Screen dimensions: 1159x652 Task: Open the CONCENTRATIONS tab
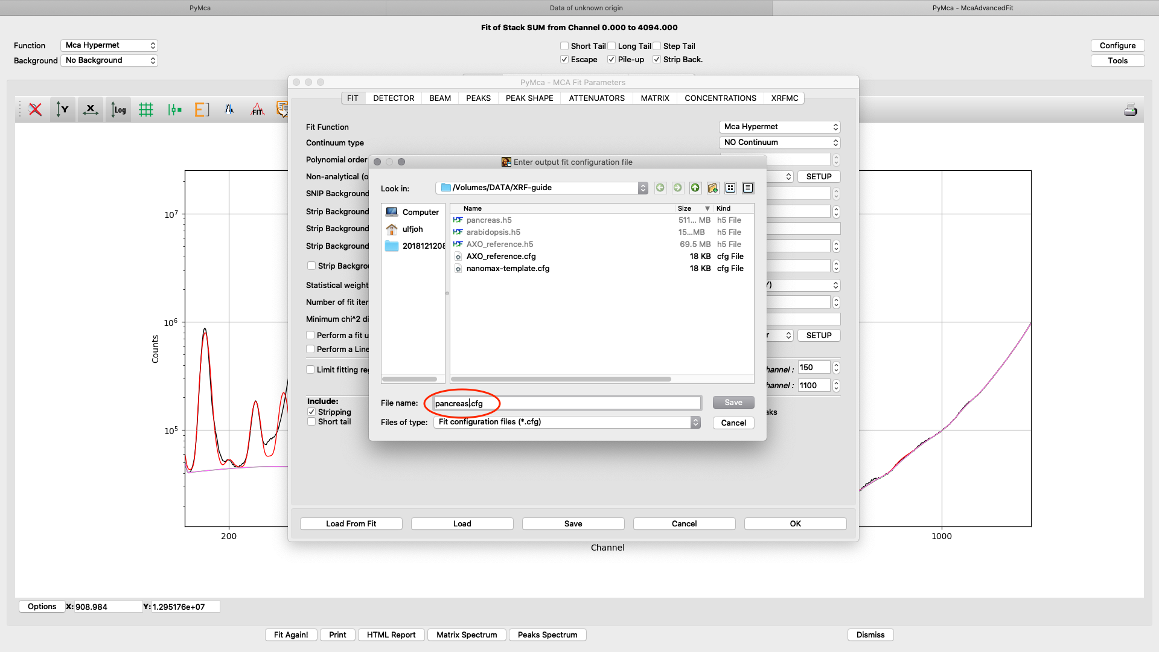click(720, 98)
